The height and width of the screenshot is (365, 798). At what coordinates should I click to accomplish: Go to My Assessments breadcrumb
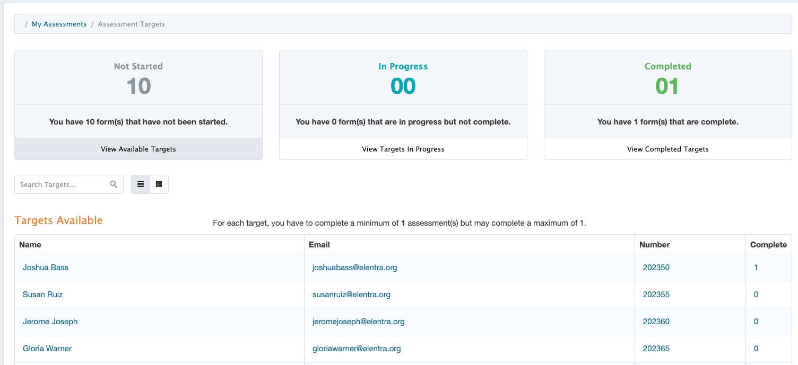59,24
